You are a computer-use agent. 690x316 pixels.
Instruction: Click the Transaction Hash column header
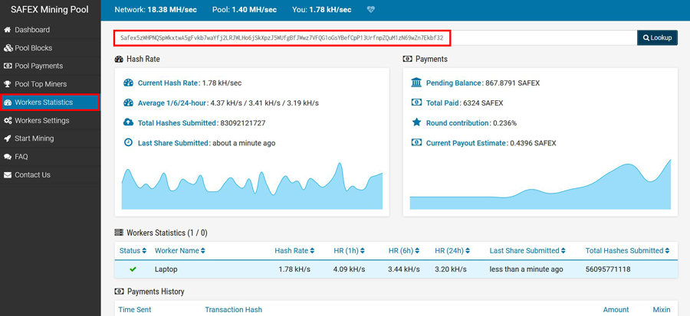(233, 309)
